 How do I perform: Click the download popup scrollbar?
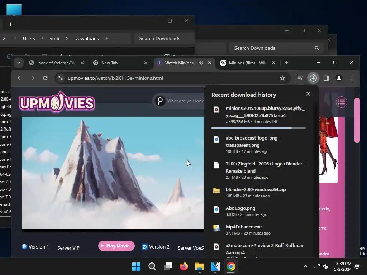316,161
